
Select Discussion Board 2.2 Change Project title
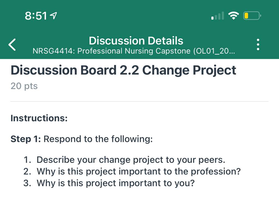pos(123,70)
